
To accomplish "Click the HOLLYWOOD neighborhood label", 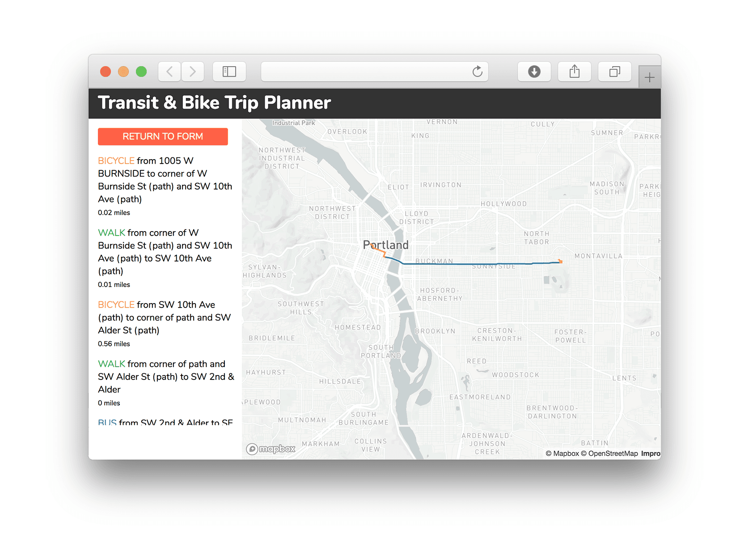I will (504, 204).
